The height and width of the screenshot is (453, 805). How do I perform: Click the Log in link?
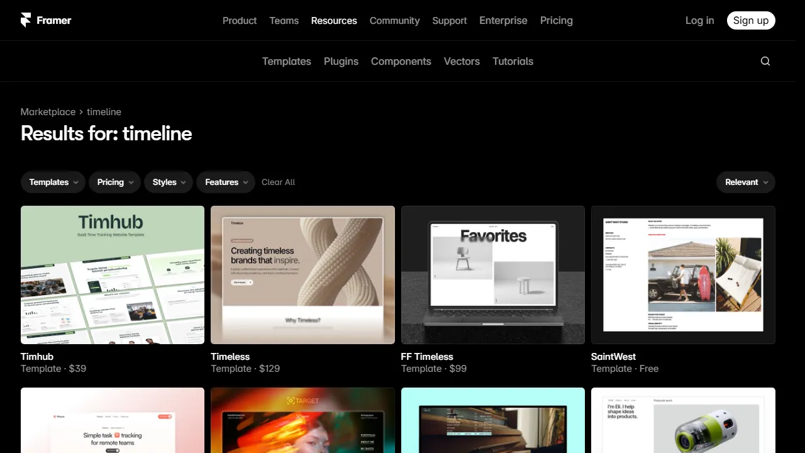tap(699, 20)
